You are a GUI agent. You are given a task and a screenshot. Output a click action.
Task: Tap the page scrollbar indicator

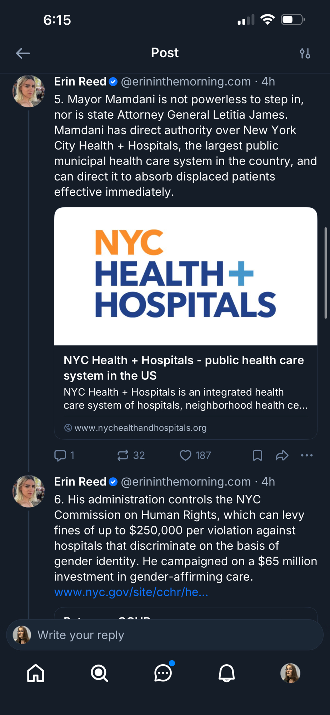pos(325,272)
